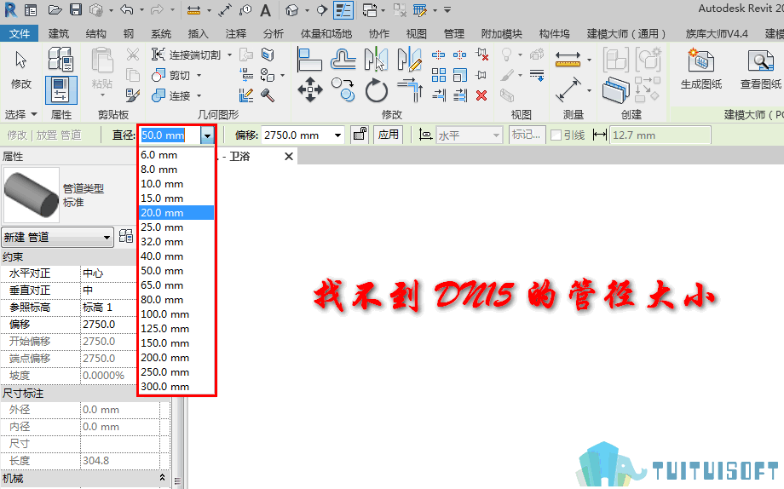Click Edit Type icon next to 新建 管道
Viewport: 784px width, 489px height.
126,237
